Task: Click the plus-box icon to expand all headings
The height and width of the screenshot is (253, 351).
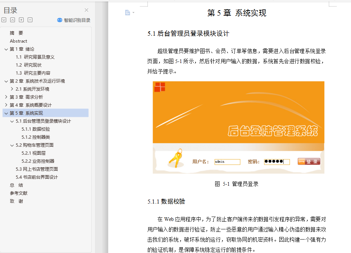Action: 21,20
